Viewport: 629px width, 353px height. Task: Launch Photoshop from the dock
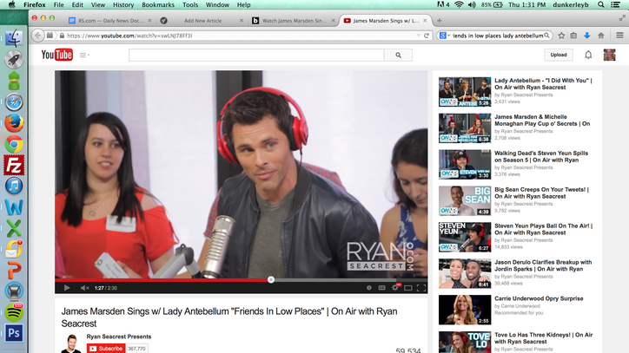(14, 333)
